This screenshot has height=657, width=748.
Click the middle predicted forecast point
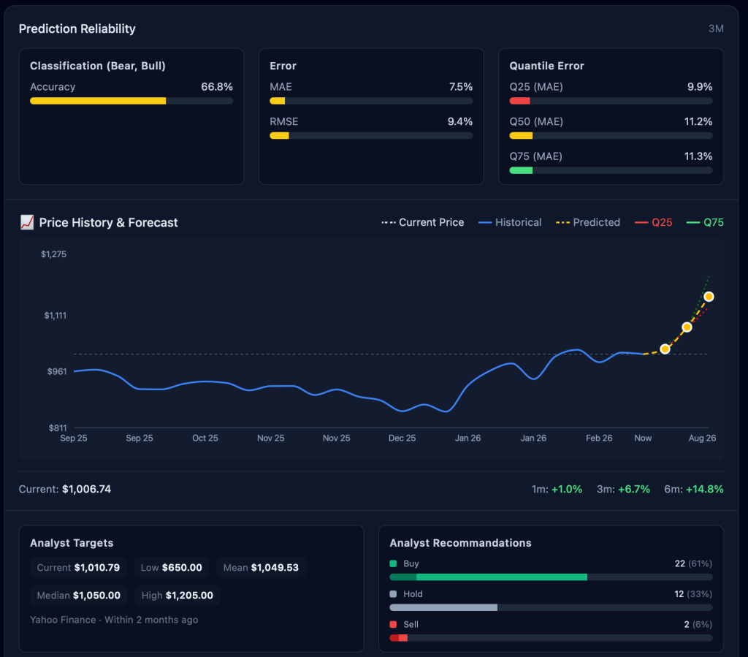coord(687,327)
